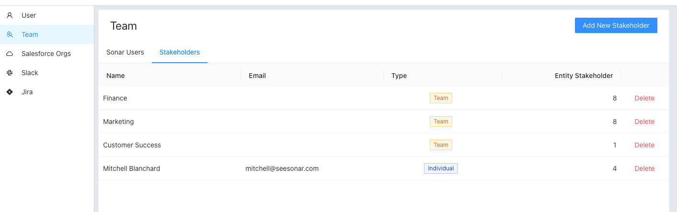Delete Mitchell Blanchard stakeholder
Image resolution: width=677 pixels, height=212 pixels.
(644, 168)
